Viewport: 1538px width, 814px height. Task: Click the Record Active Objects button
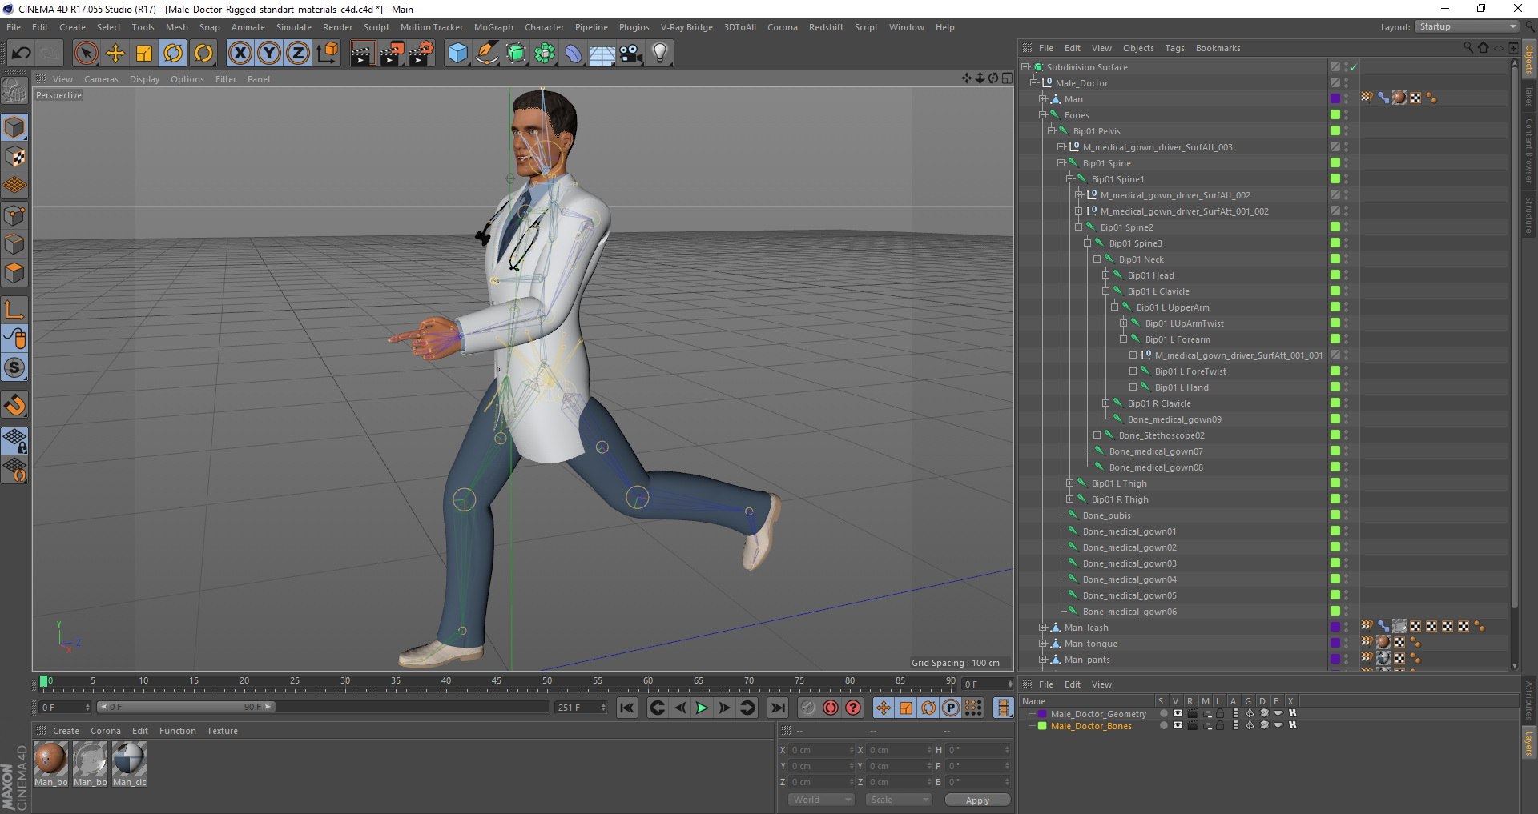point(808,708)
